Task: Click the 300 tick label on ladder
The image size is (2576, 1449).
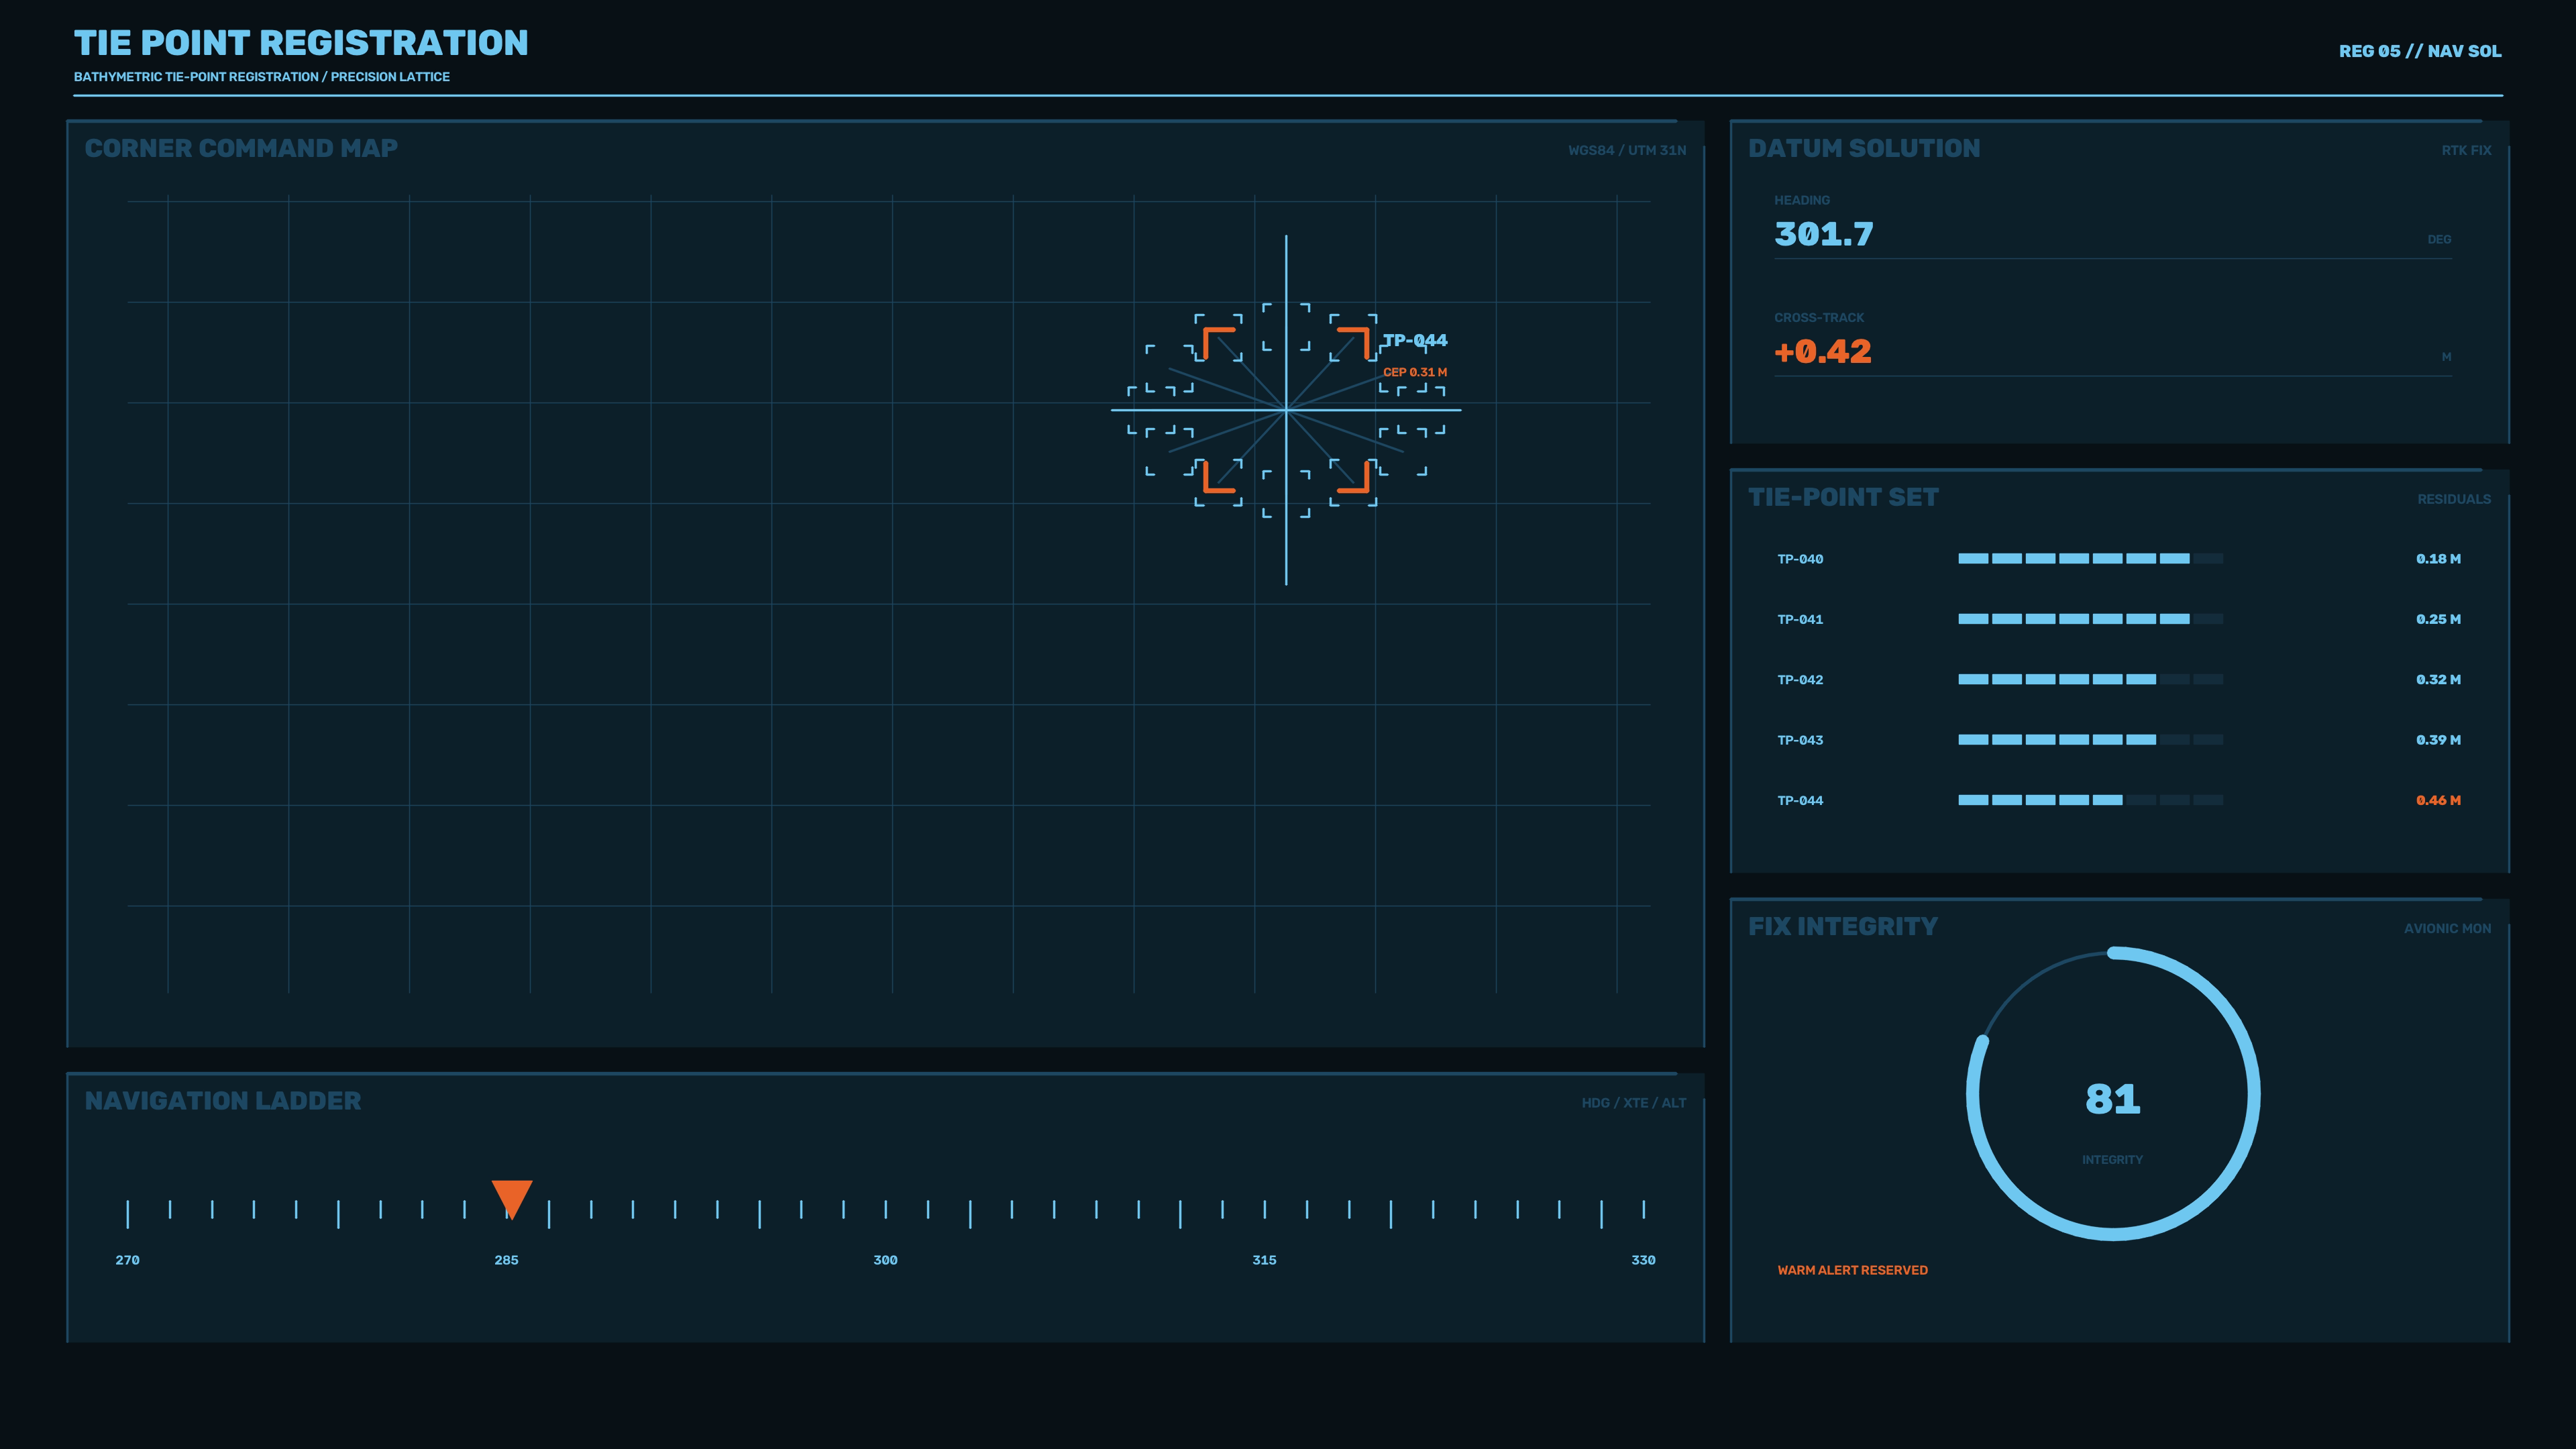Action: coord(885,1260)
